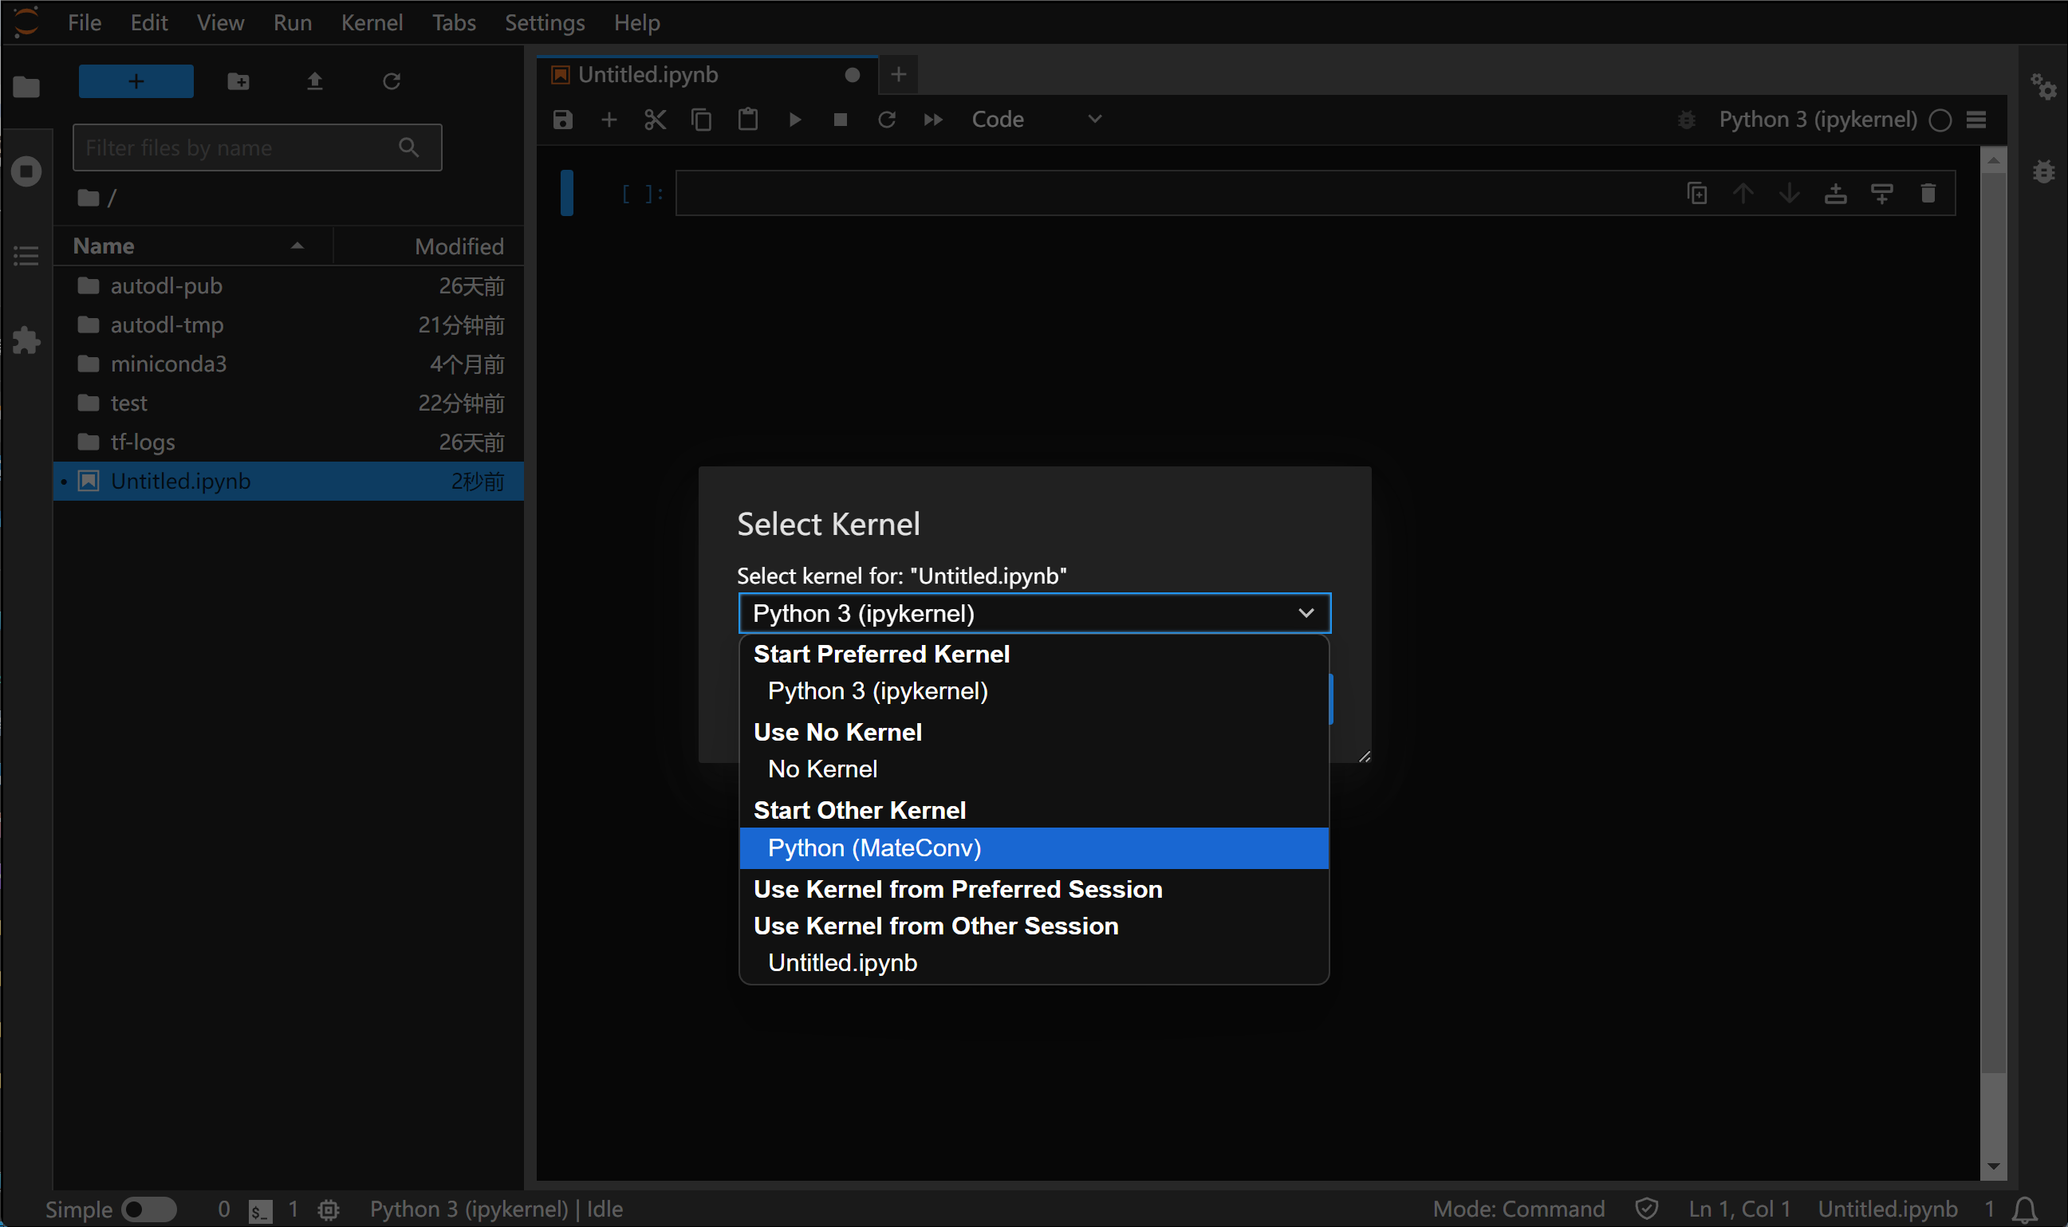2068x1227 pixels.
Task: Toggle Simple interface mode
Action: click(x=150, y=1209)
